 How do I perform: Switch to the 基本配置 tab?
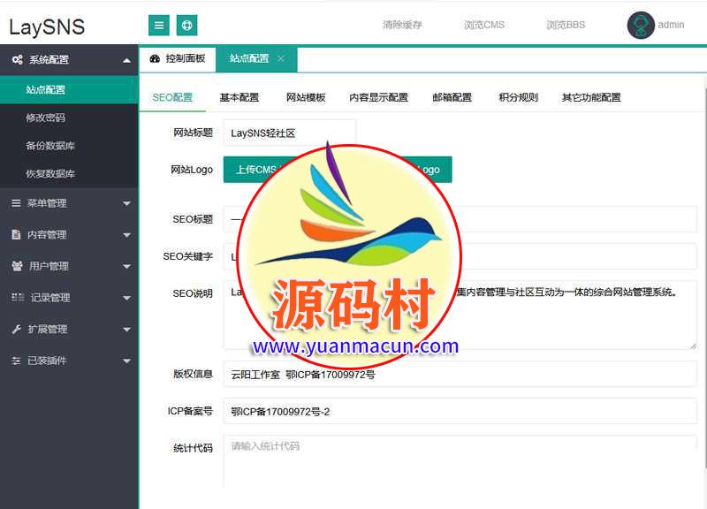(239, 98)
